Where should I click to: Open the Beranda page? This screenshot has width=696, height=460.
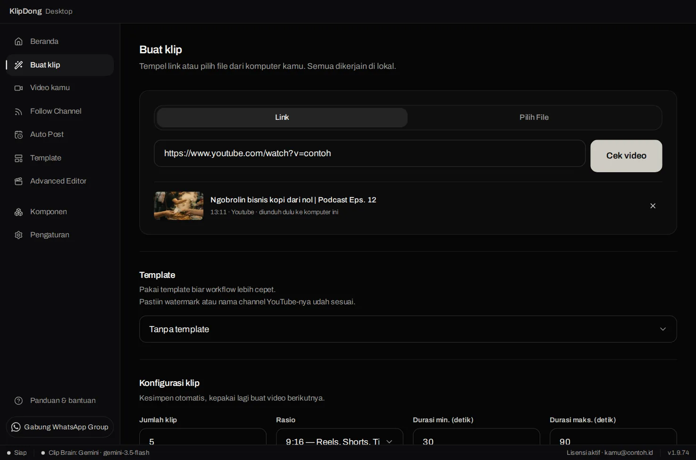(x=60, y=42)
